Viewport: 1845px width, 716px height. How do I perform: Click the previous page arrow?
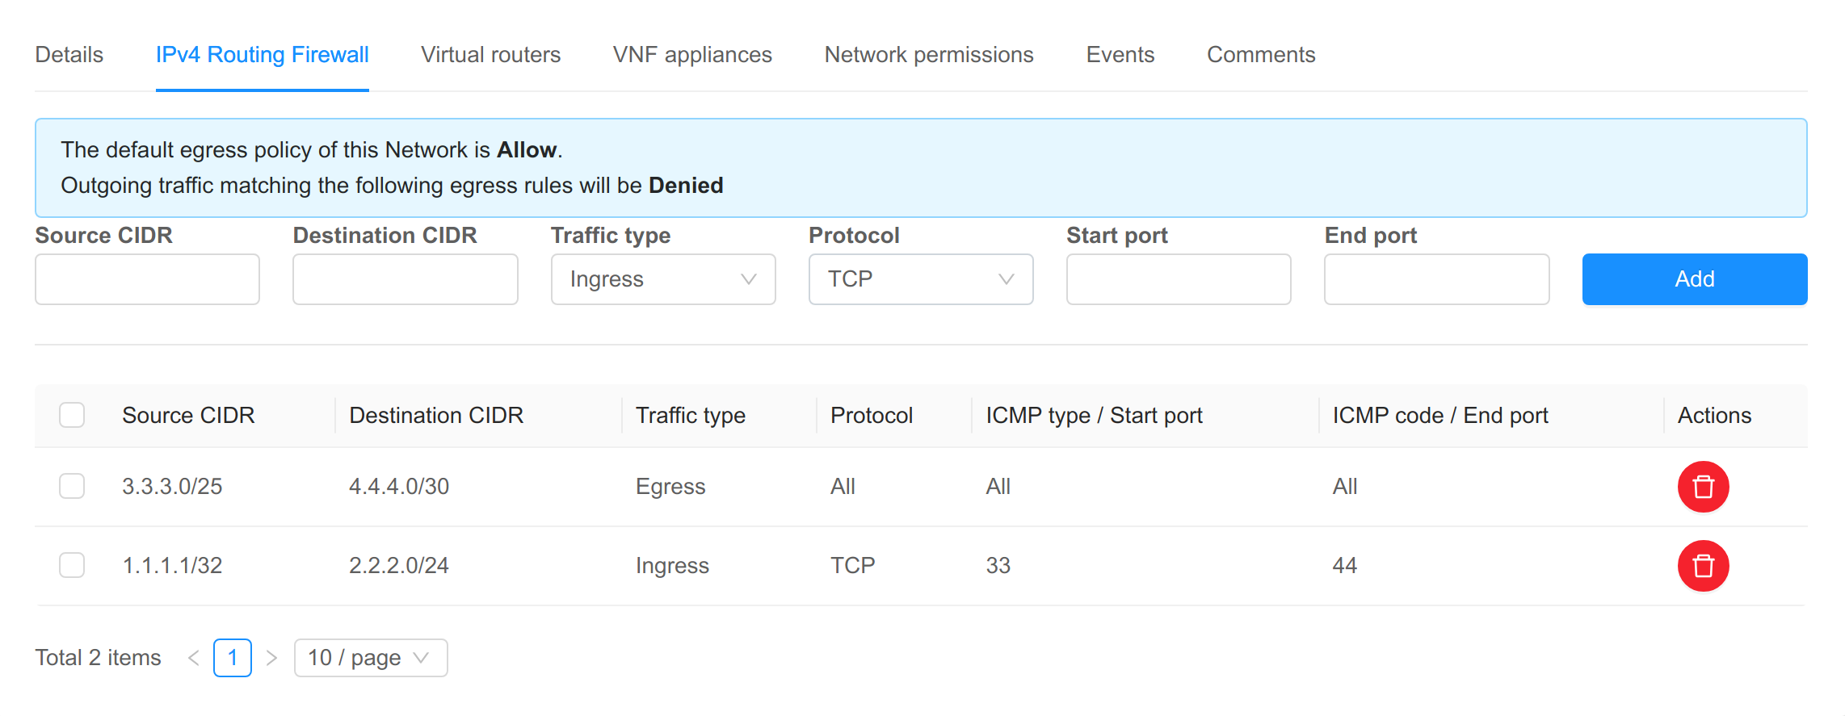[193, 658]
